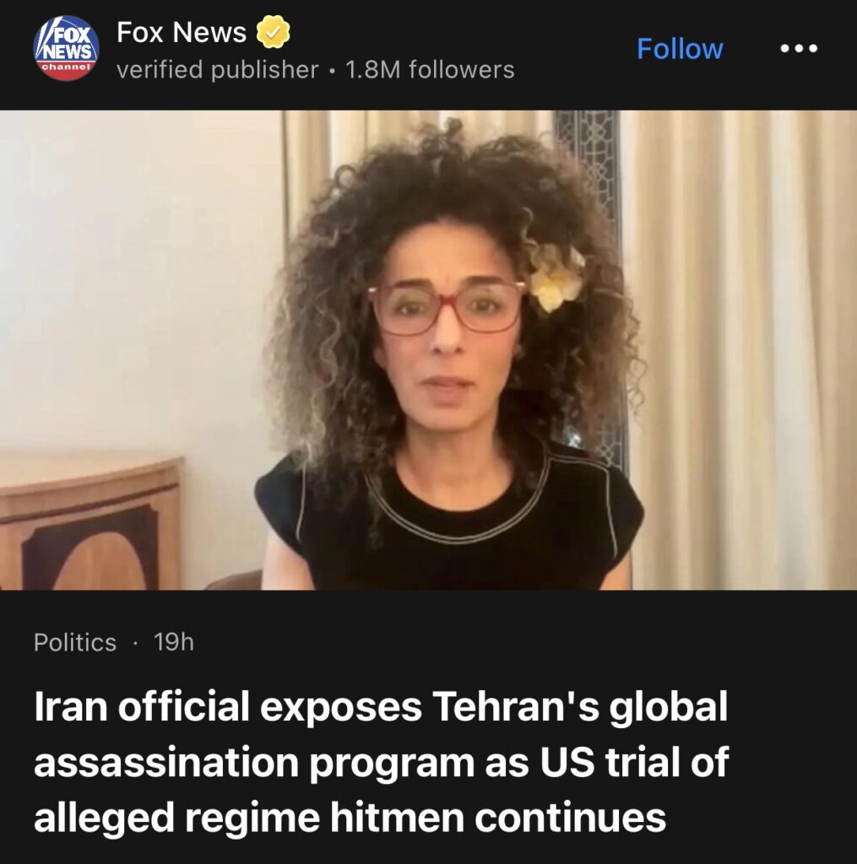
Task: Click "assassination program" in the headline
Action: point(254,763)
